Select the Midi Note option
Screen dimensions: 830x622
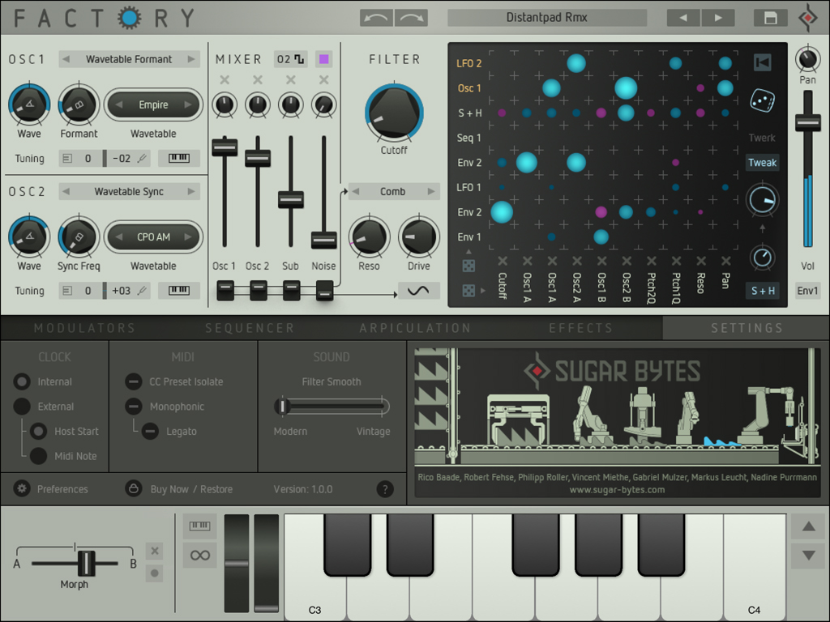[x=38, y=456]
